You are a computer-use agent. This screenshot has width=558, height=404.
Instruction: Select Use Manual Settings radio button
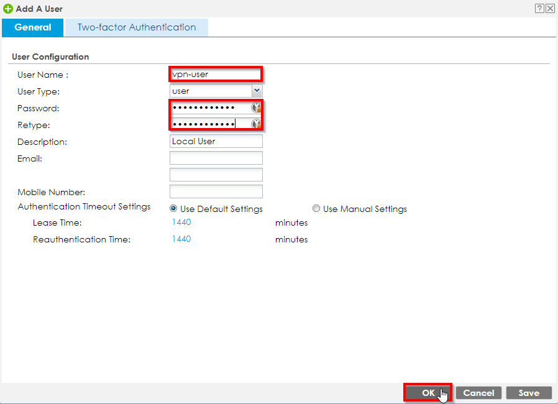tap(316, 209)
